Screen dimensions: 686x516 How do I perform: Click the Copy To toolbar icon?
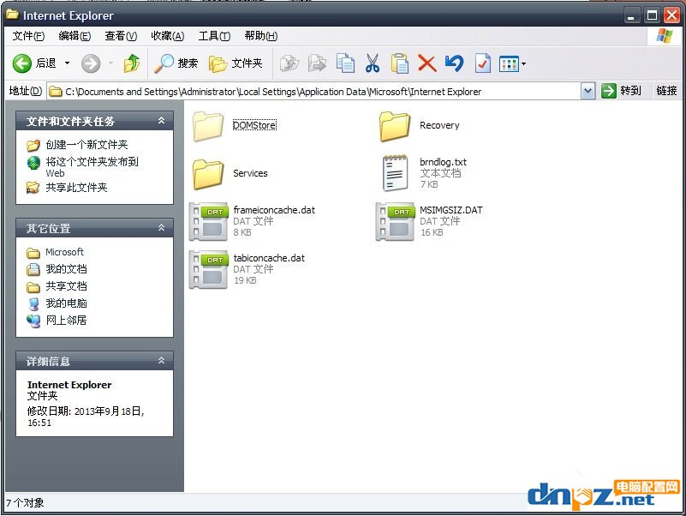coord(317,64)
